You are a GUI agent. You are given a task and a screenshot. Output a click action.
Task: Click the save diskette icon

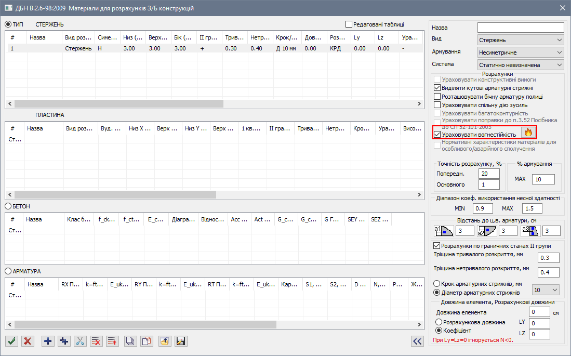tap(181, 341)
